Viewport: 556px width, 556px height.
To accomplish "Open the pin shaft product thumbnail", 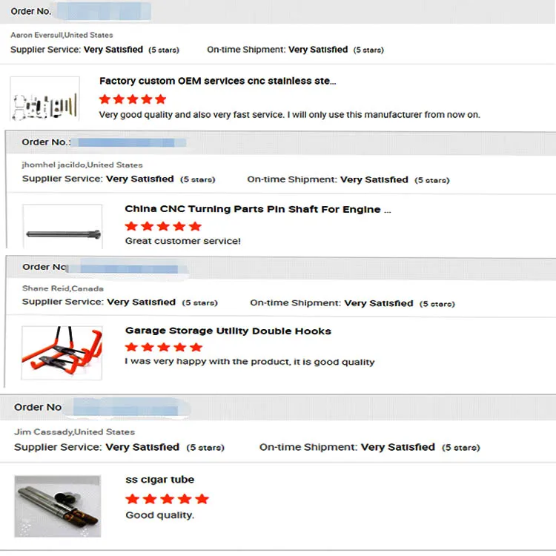I will point(62,227).
